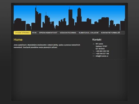Click the envelope email icon
The image size is (139, 104).
pos(94,56)
